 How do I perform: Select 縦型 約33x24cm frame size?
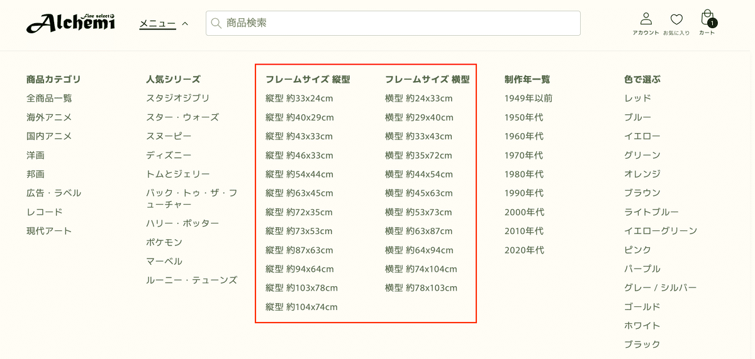click(299, 98)
